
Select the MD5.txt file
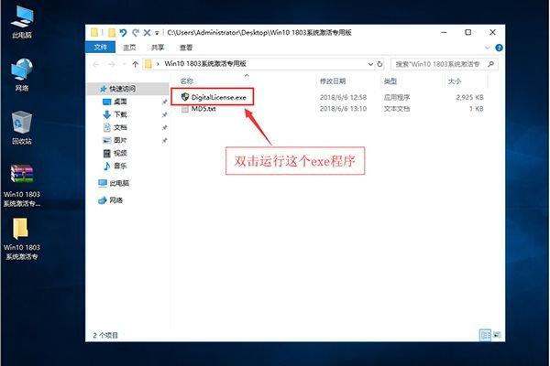click(x=203, y=109)
